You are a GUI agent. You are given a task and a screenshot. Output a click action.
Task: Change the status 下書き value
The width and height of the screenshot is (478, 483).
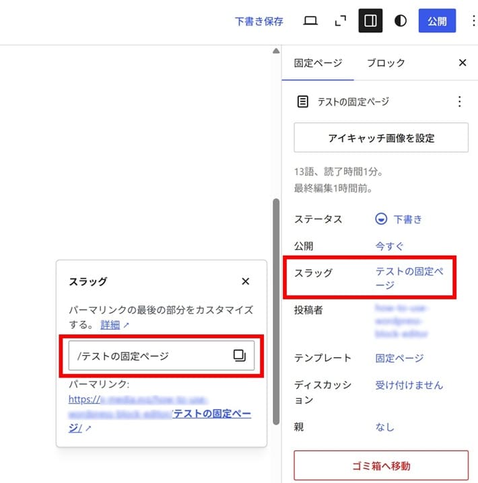407,219
